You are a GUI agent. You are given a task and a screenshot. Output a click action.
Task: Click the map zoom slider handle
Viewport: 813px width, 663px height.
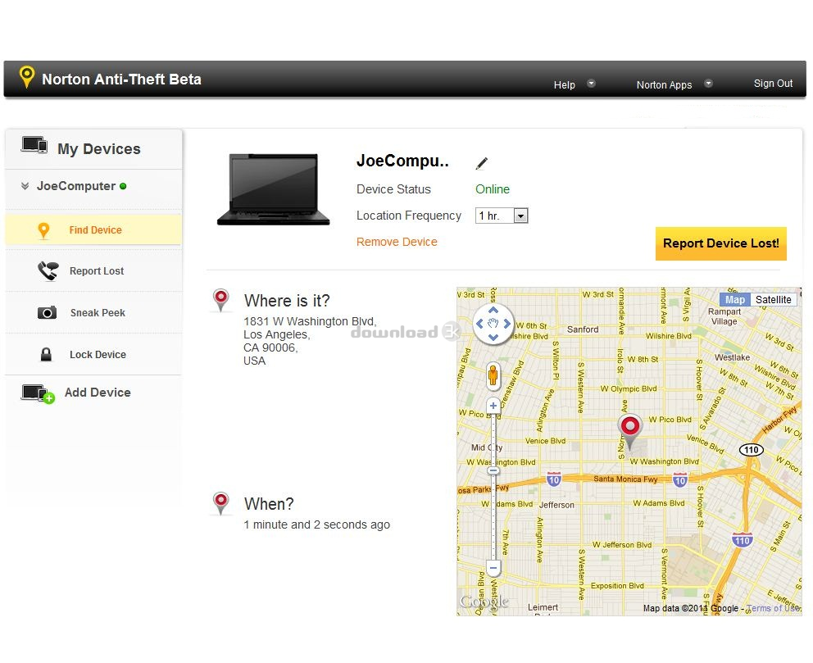(493, 471)
